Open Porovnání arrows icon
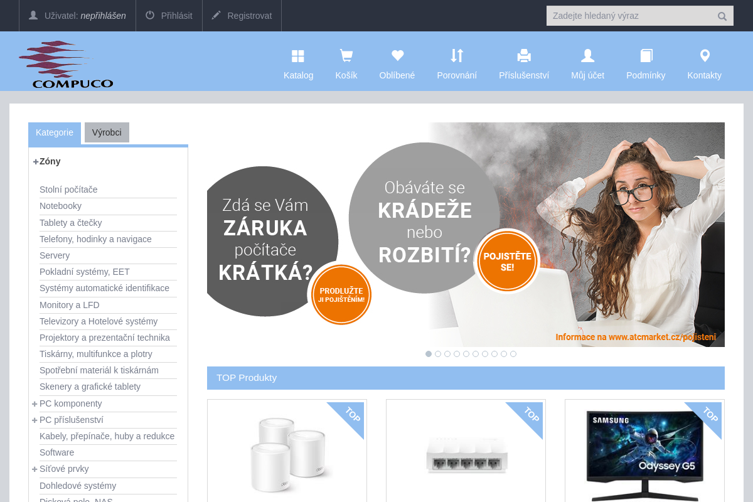Image resolution: width=753 pixels, height=502 pixels. point(457,56)
